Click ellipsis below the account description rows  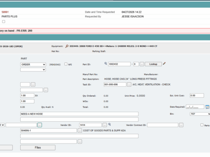(80, 141)
